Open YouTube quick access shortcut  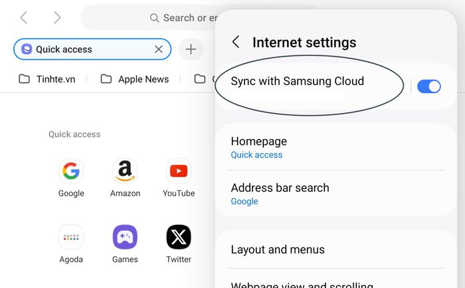179,178
